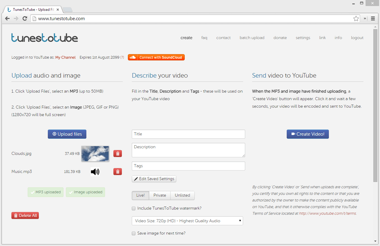Screen dimensions: 380x246
Task: Click the scrollbar up arrow
Action: [x=375, y=27]
